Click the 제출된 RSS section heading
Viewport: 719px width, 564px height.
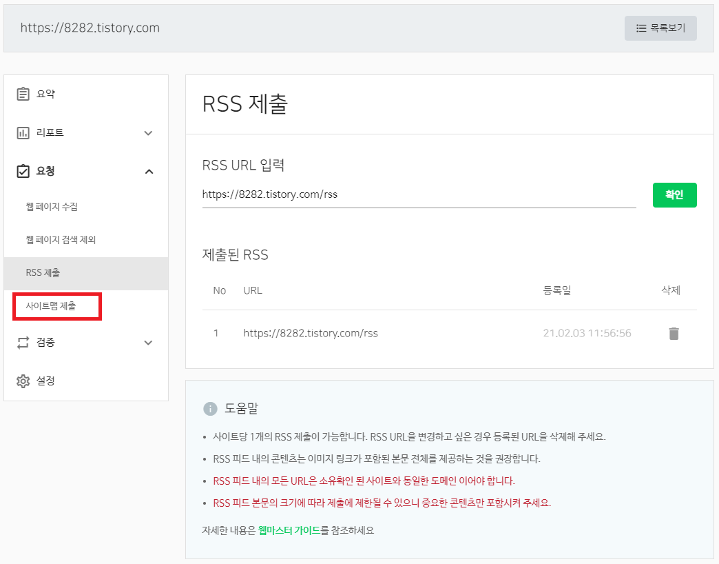236,254
